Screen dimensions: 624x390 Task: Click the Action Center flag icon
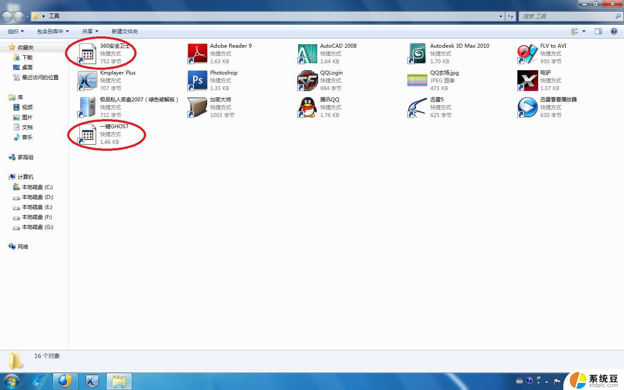click(x=557, y=381)
